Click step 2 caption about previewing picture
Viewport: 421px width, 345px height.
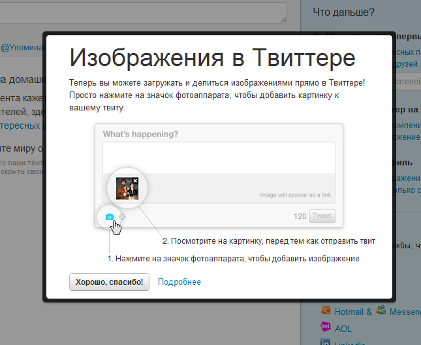pos(269,240)
